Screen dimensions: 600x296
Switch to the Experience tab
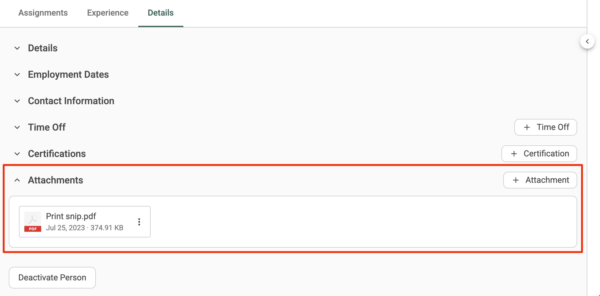108,13
